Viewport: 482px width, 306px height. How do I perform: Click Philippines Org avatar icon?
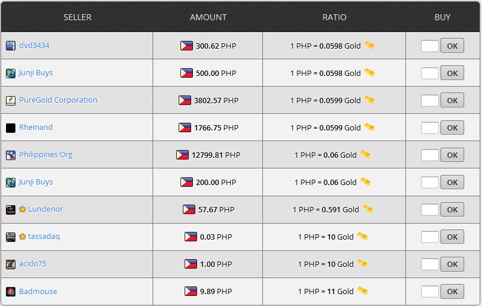(11, 155)
